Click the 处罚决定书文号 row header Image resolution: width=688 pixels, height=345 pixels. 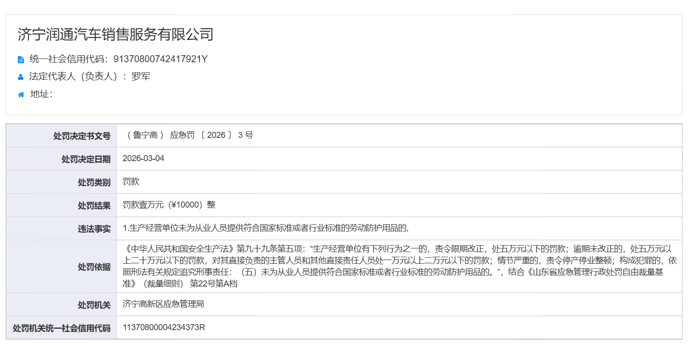82,136
